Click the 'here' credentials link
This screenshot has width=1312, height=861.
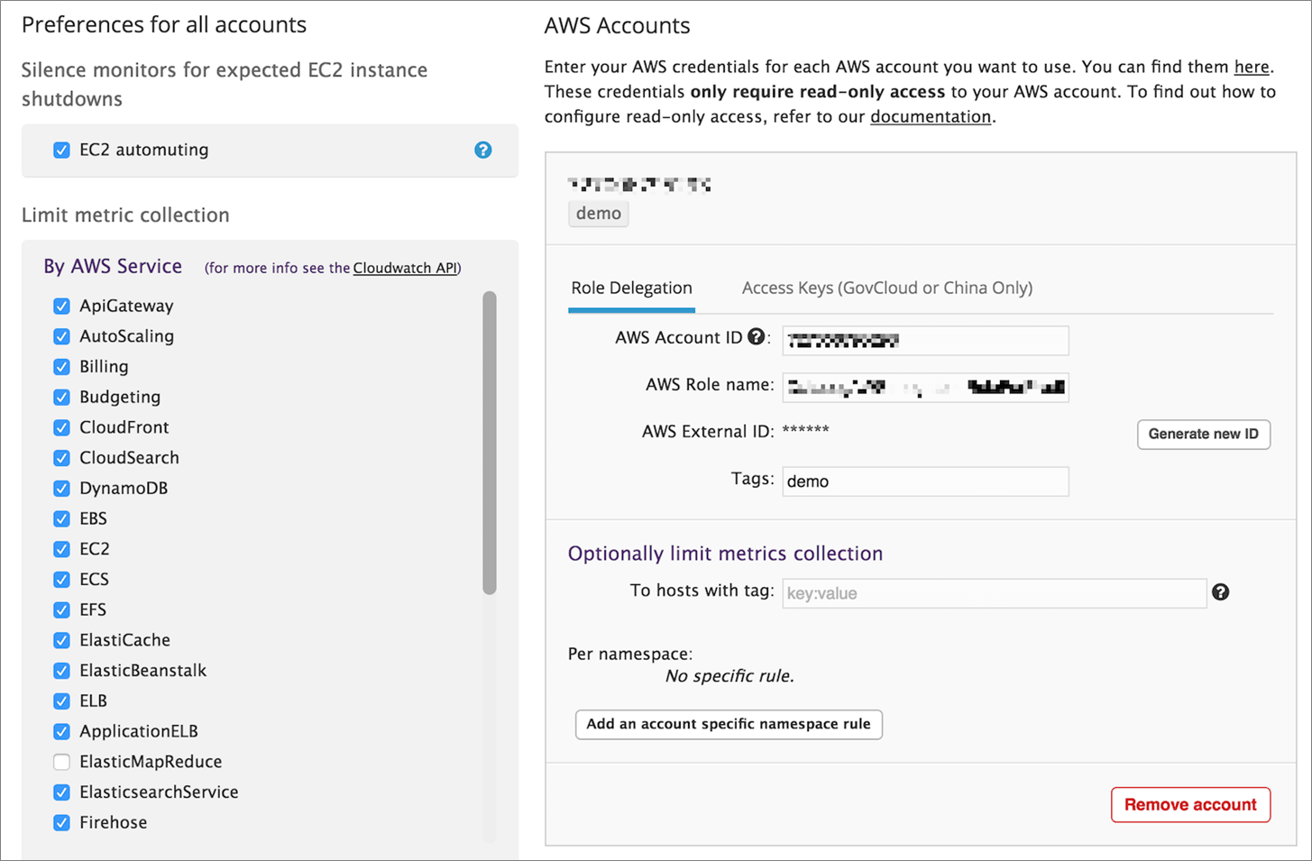pyautogui.click(x=1252, y=67)
